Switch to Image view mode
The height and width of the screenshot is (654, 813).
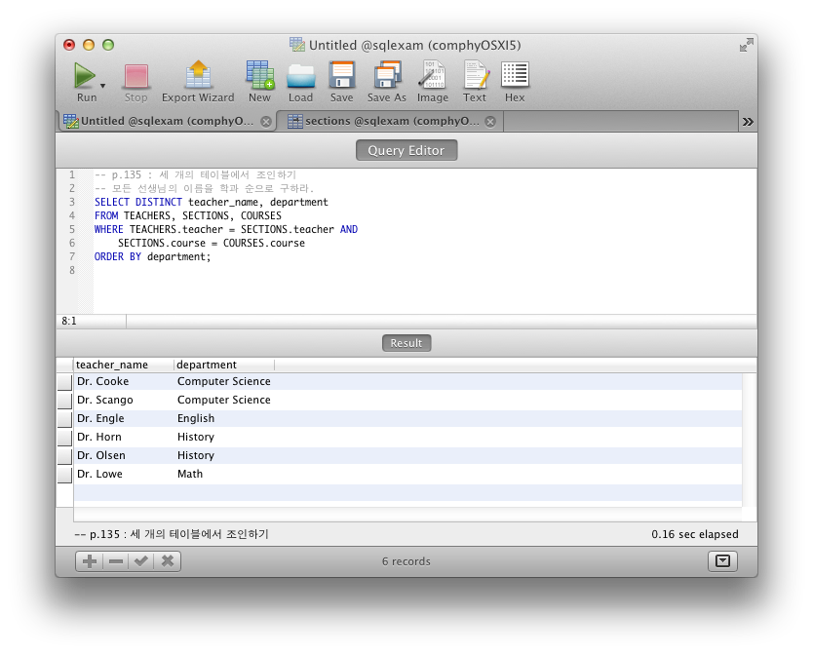click(x=433, y=76)
